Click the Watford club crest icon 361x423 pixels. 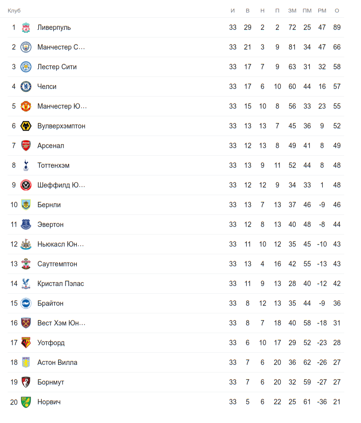click(x=26, y=343)
